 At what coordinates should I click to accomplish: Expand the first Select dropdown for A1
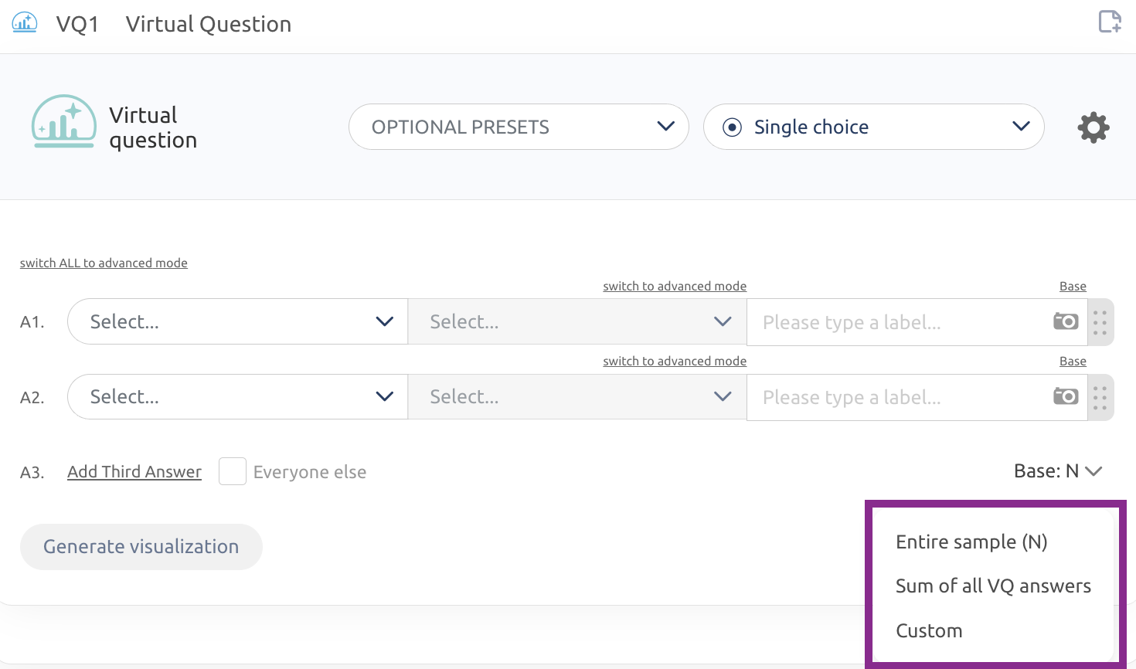(x=237, y=321)
